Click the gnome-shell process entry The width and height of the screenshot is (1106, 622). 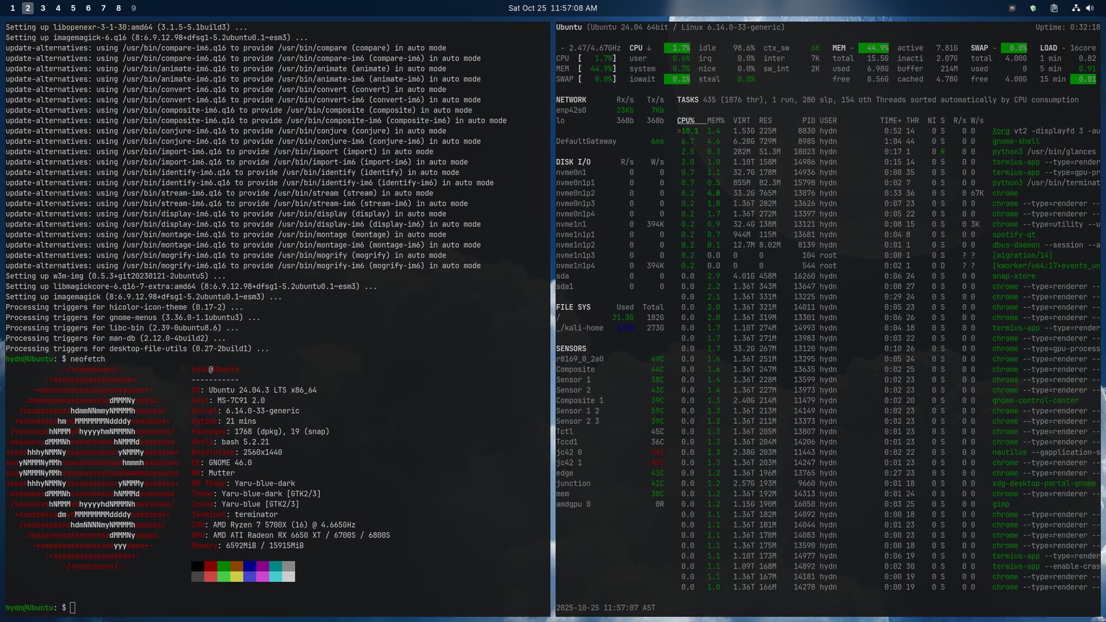[1016, 141]
